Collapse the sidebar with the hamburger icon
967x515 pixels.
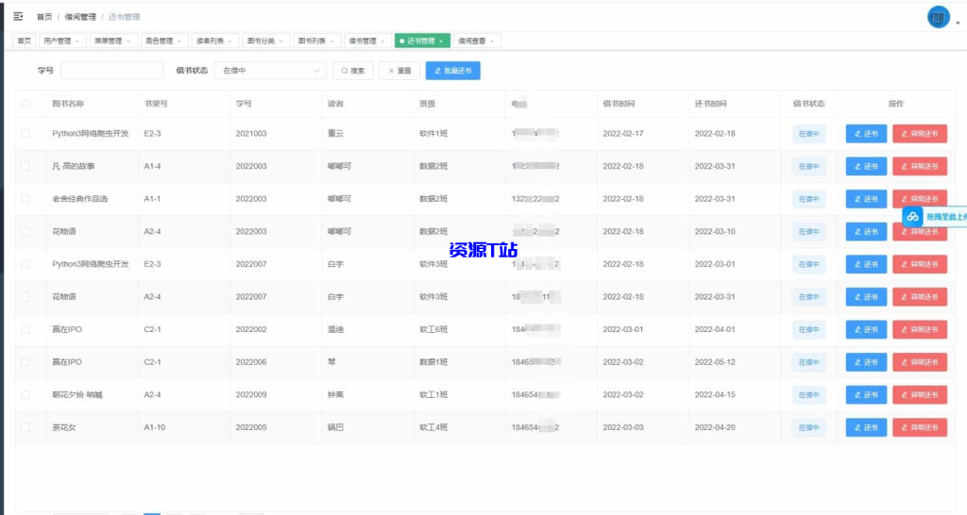tap(18, 16)
